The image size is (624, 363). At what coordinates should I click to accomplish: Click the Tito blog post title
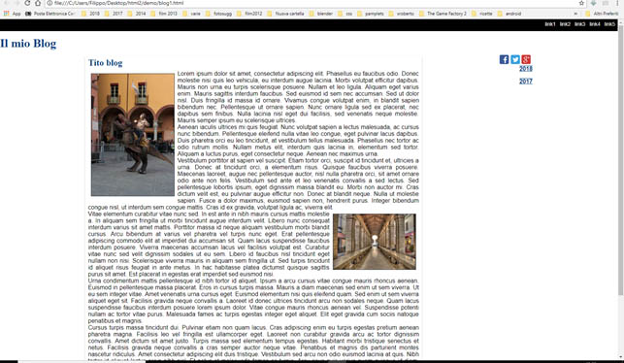(x=106, y=63)
